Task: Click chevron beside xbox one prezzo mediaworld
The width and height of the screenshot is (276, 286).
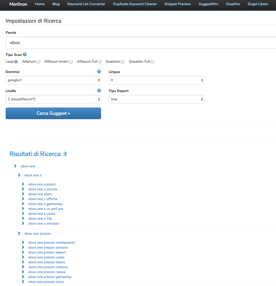Action: point(23,242)
